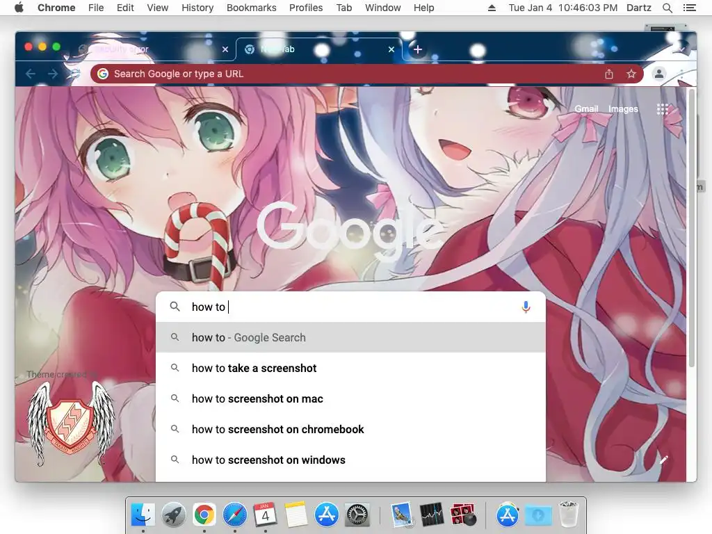The image size is (712, 534).
Task: Open Calendar from the Dock
Action: [265, 515]
